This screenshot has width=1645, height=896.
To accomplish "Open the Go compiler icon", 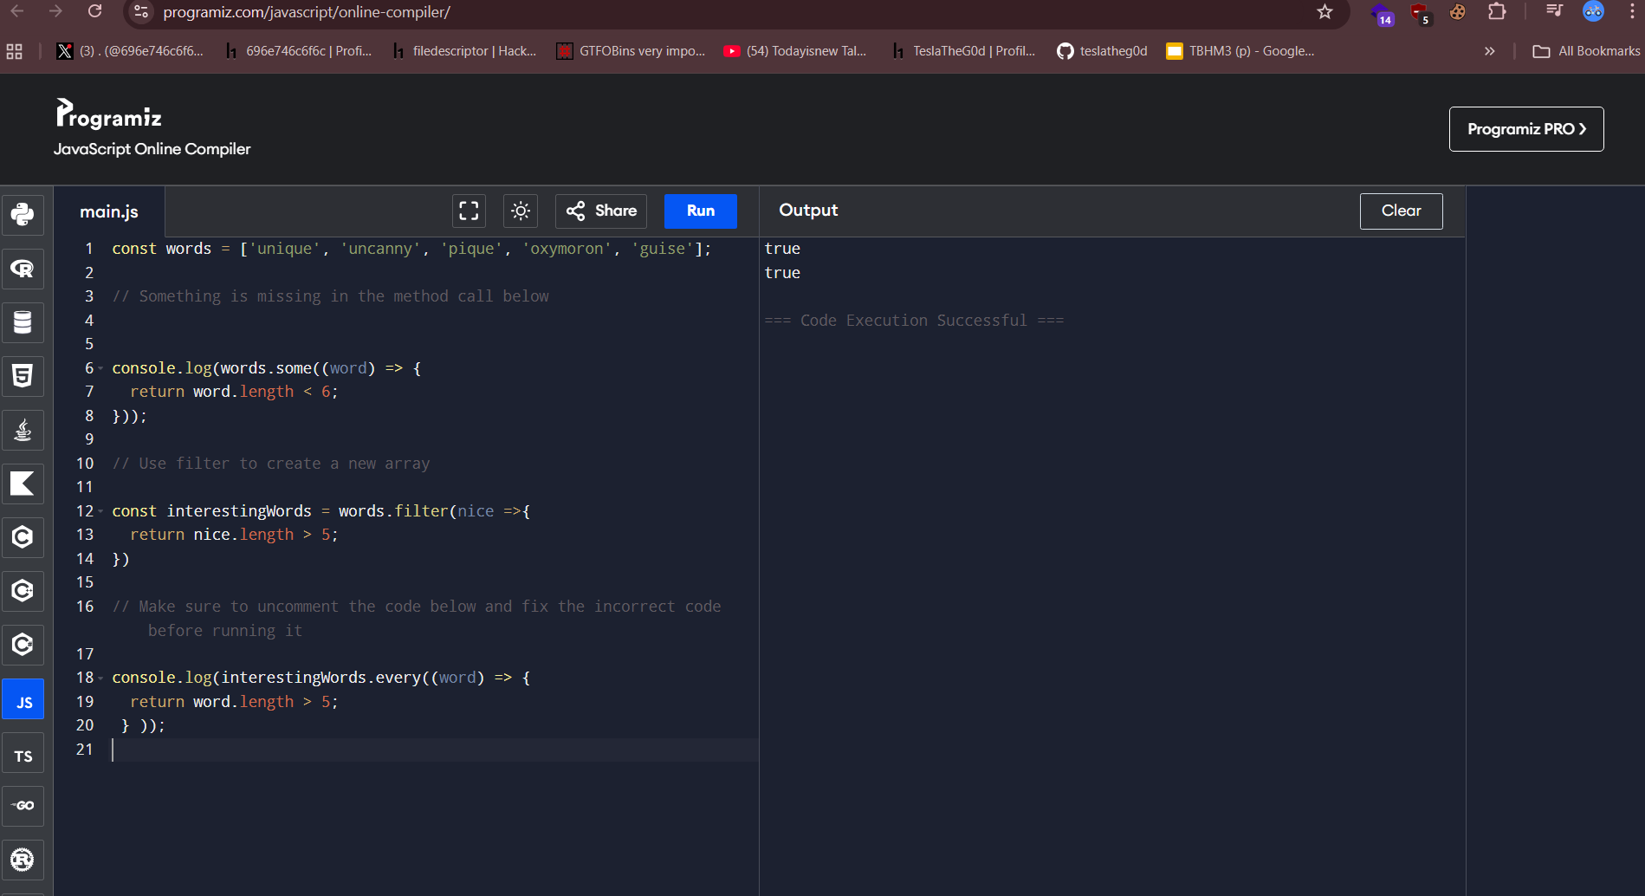I will pos(23,806).
